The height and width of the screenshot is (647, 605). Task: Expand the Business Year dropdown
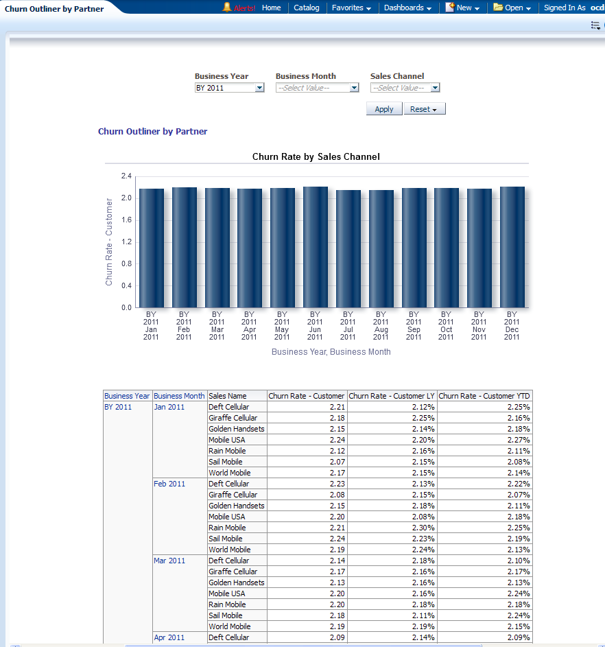(259, 88)
